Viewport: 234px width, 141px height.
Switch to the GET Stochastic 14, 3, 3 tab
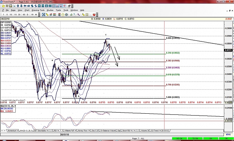tap(43, 131)
